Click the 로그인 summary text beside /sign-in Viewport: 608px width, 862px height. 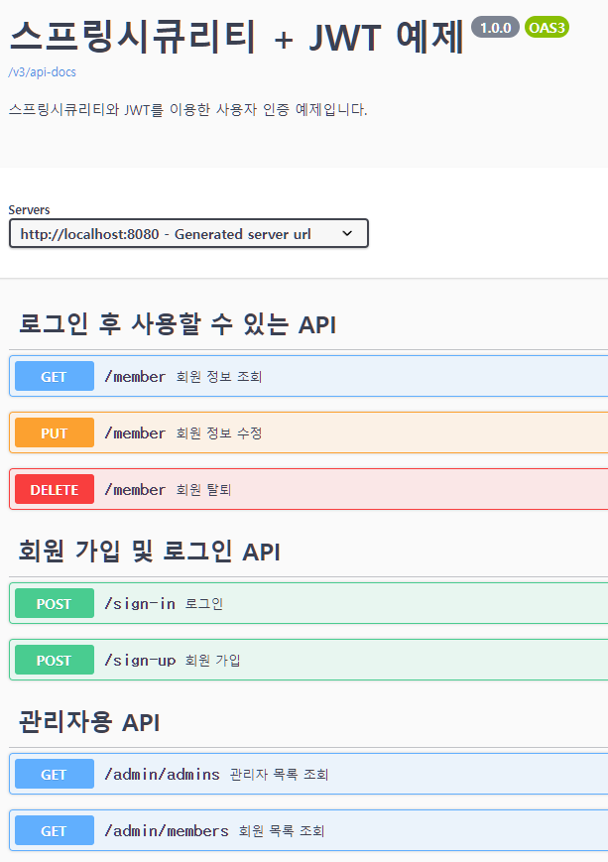(204, 604)
